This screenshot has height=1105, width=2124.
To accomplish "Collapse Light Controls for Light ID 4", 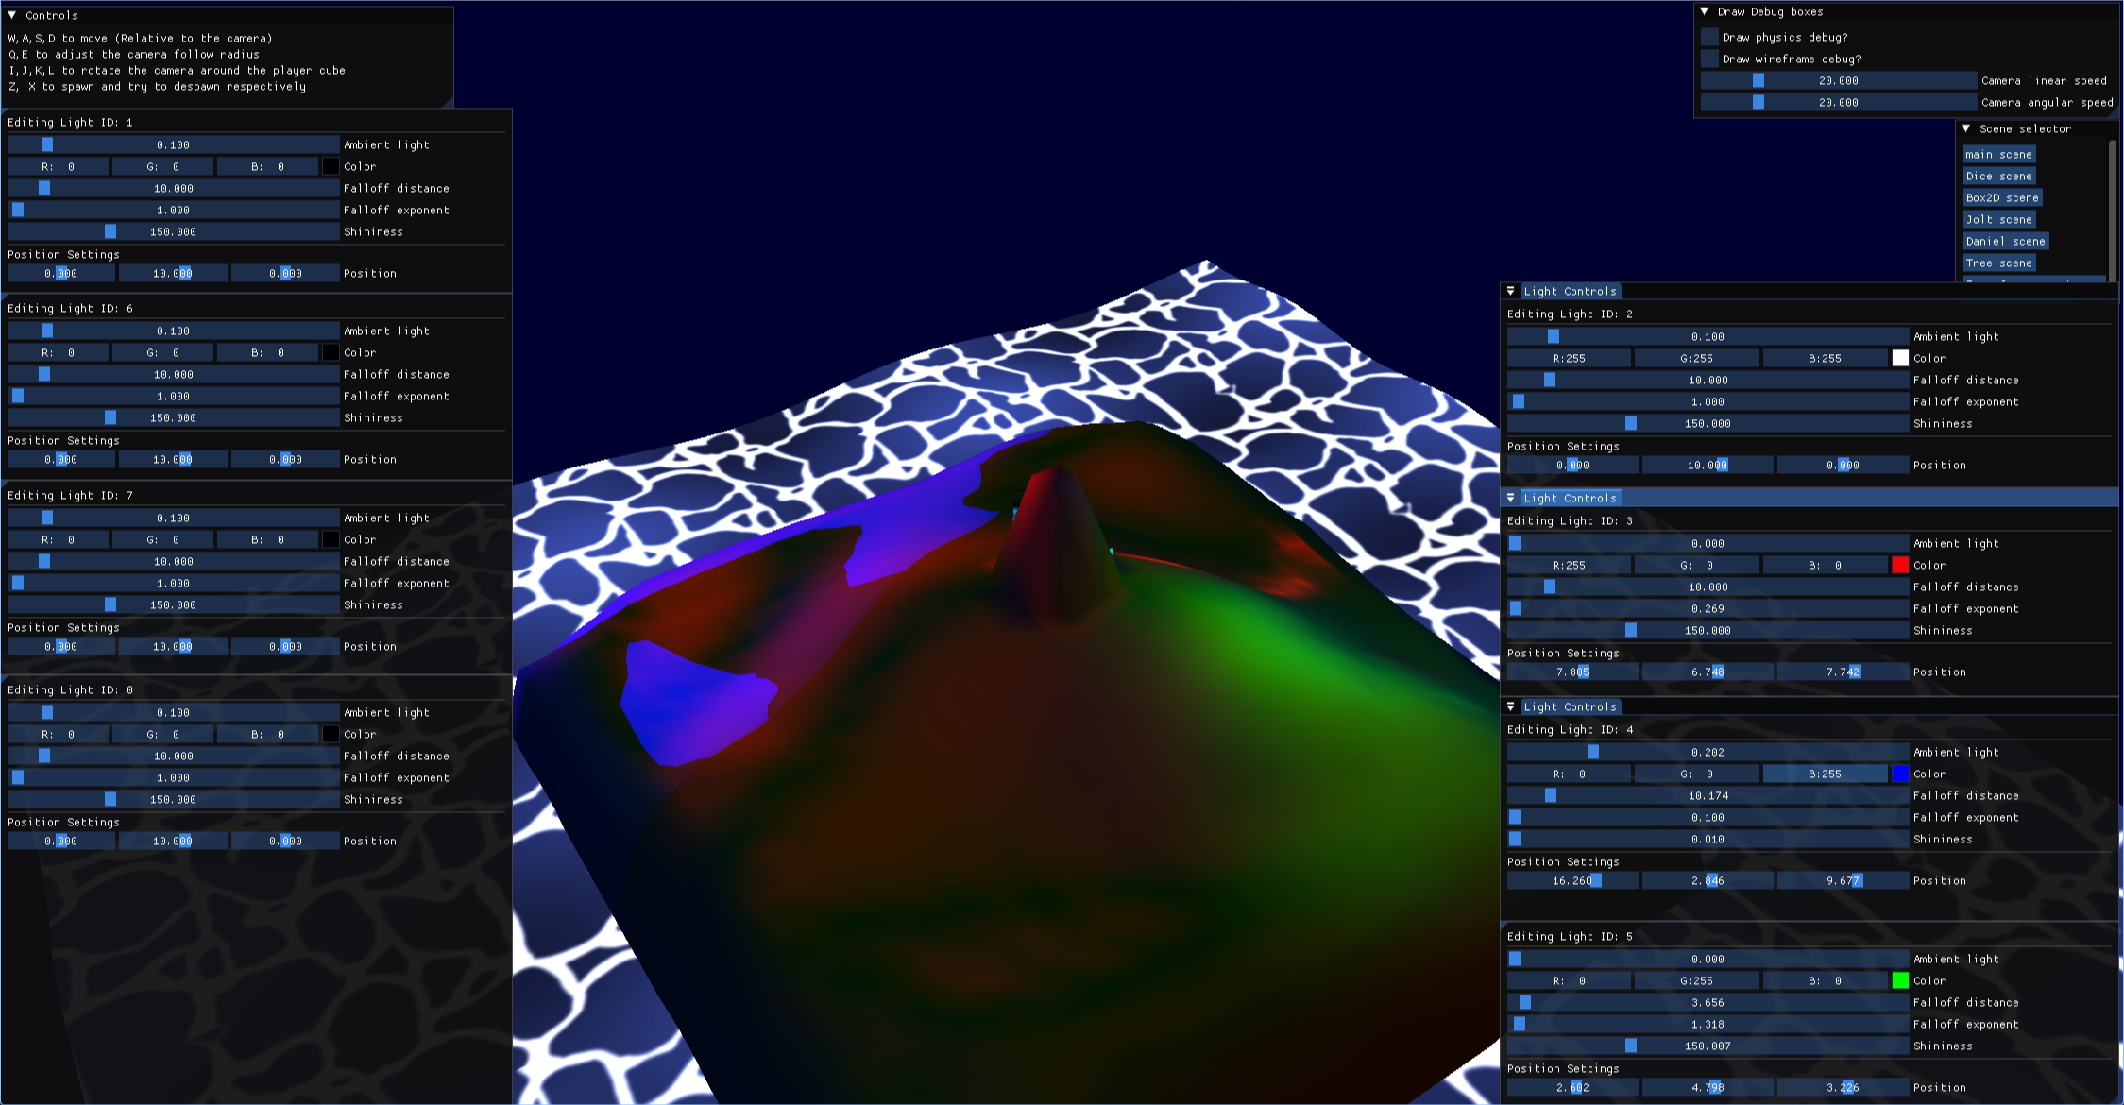I will (x=1511, y=706).
